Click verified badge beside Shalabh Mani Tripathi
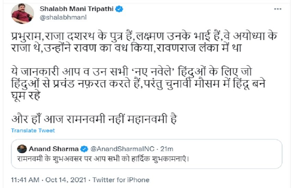Screen dimensions: 291x188 pyautogui.click(x=119, y=10)
